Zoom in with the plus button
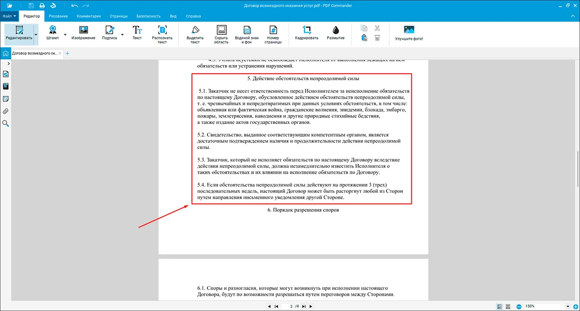 tap(576, 306)
